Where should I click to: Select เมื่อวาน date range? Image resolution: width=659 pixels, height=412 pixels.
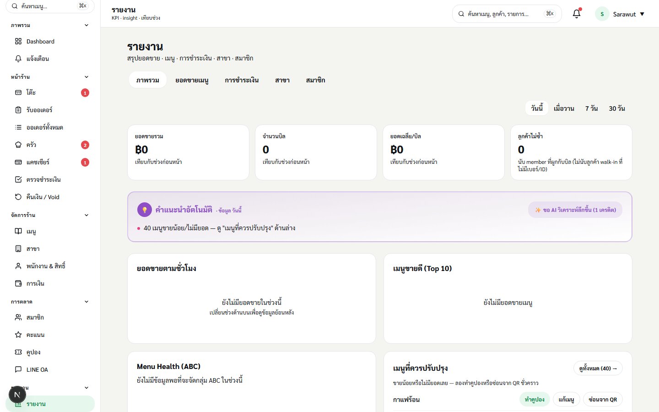click(564, 108)
